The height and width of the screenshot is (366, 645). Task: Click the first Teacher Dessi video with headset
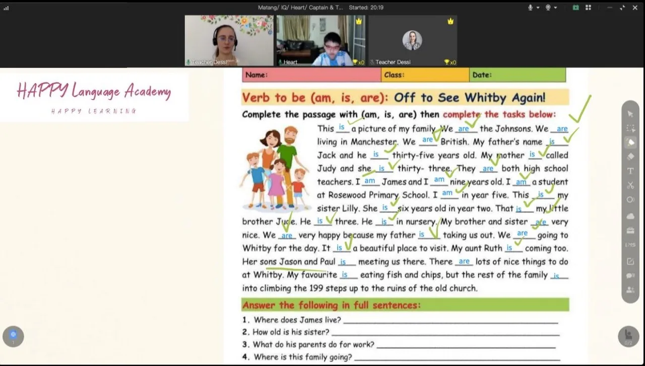click(229, 40)
